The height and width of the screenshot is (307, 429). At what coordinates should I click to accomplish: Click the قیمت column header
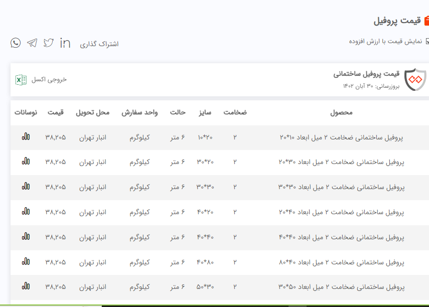[56, 112]
